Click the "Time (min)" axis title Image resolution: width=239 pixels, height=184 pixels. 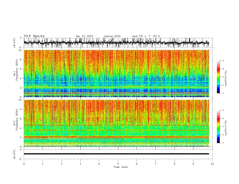pos(121,167)
